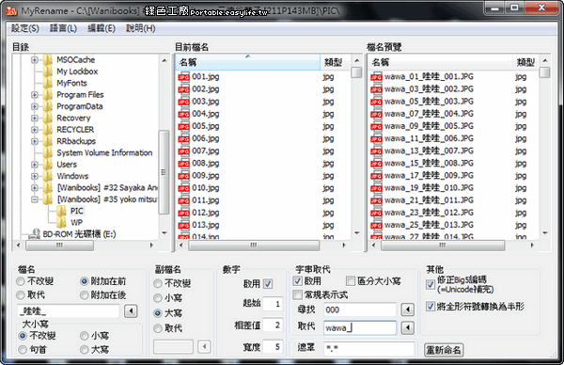
Task: Click icon of wawa_11_哇哇_006.JPG preview
Action: click(x=376, y=138)
